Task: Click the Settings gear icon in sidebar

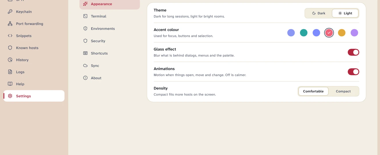Action: point(10,96)
